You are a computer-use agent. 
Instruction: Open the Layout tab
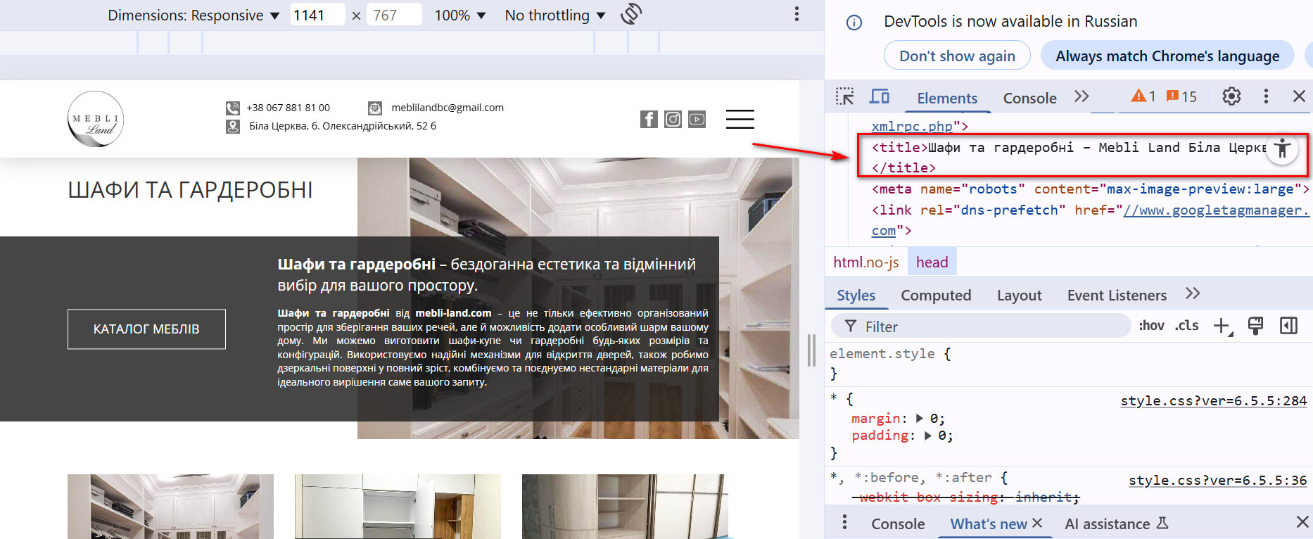pos(1019,296)
